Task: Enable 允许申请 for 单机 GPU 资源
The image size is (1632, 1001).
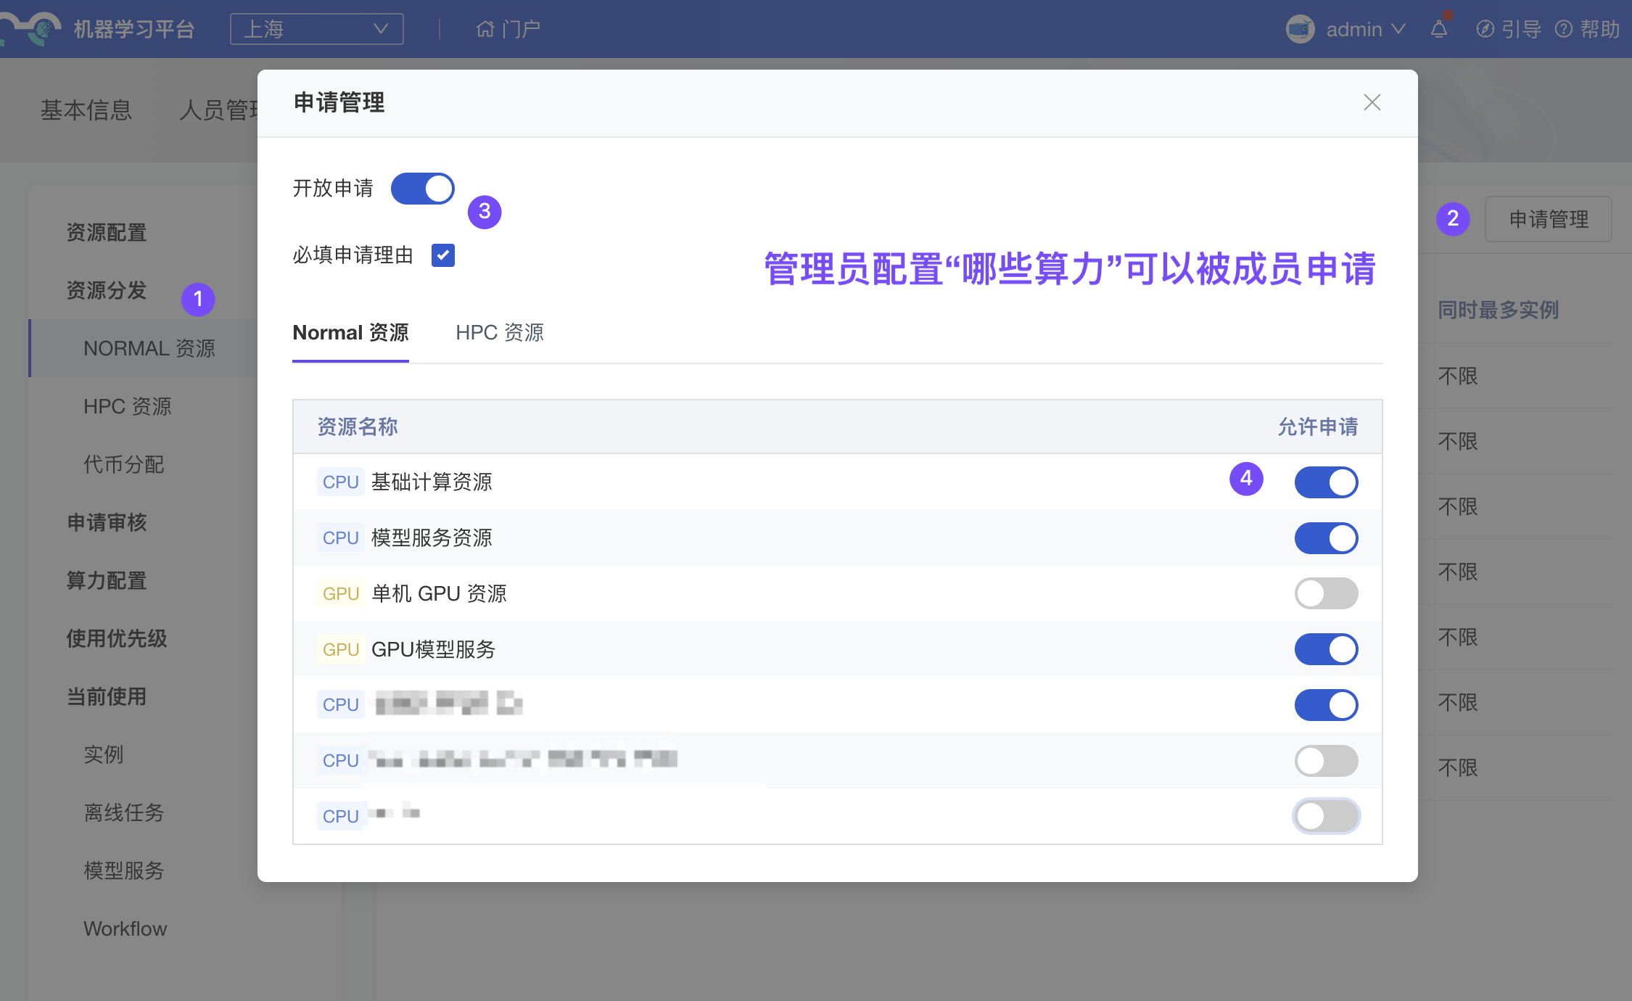Action: [1326, 594]
